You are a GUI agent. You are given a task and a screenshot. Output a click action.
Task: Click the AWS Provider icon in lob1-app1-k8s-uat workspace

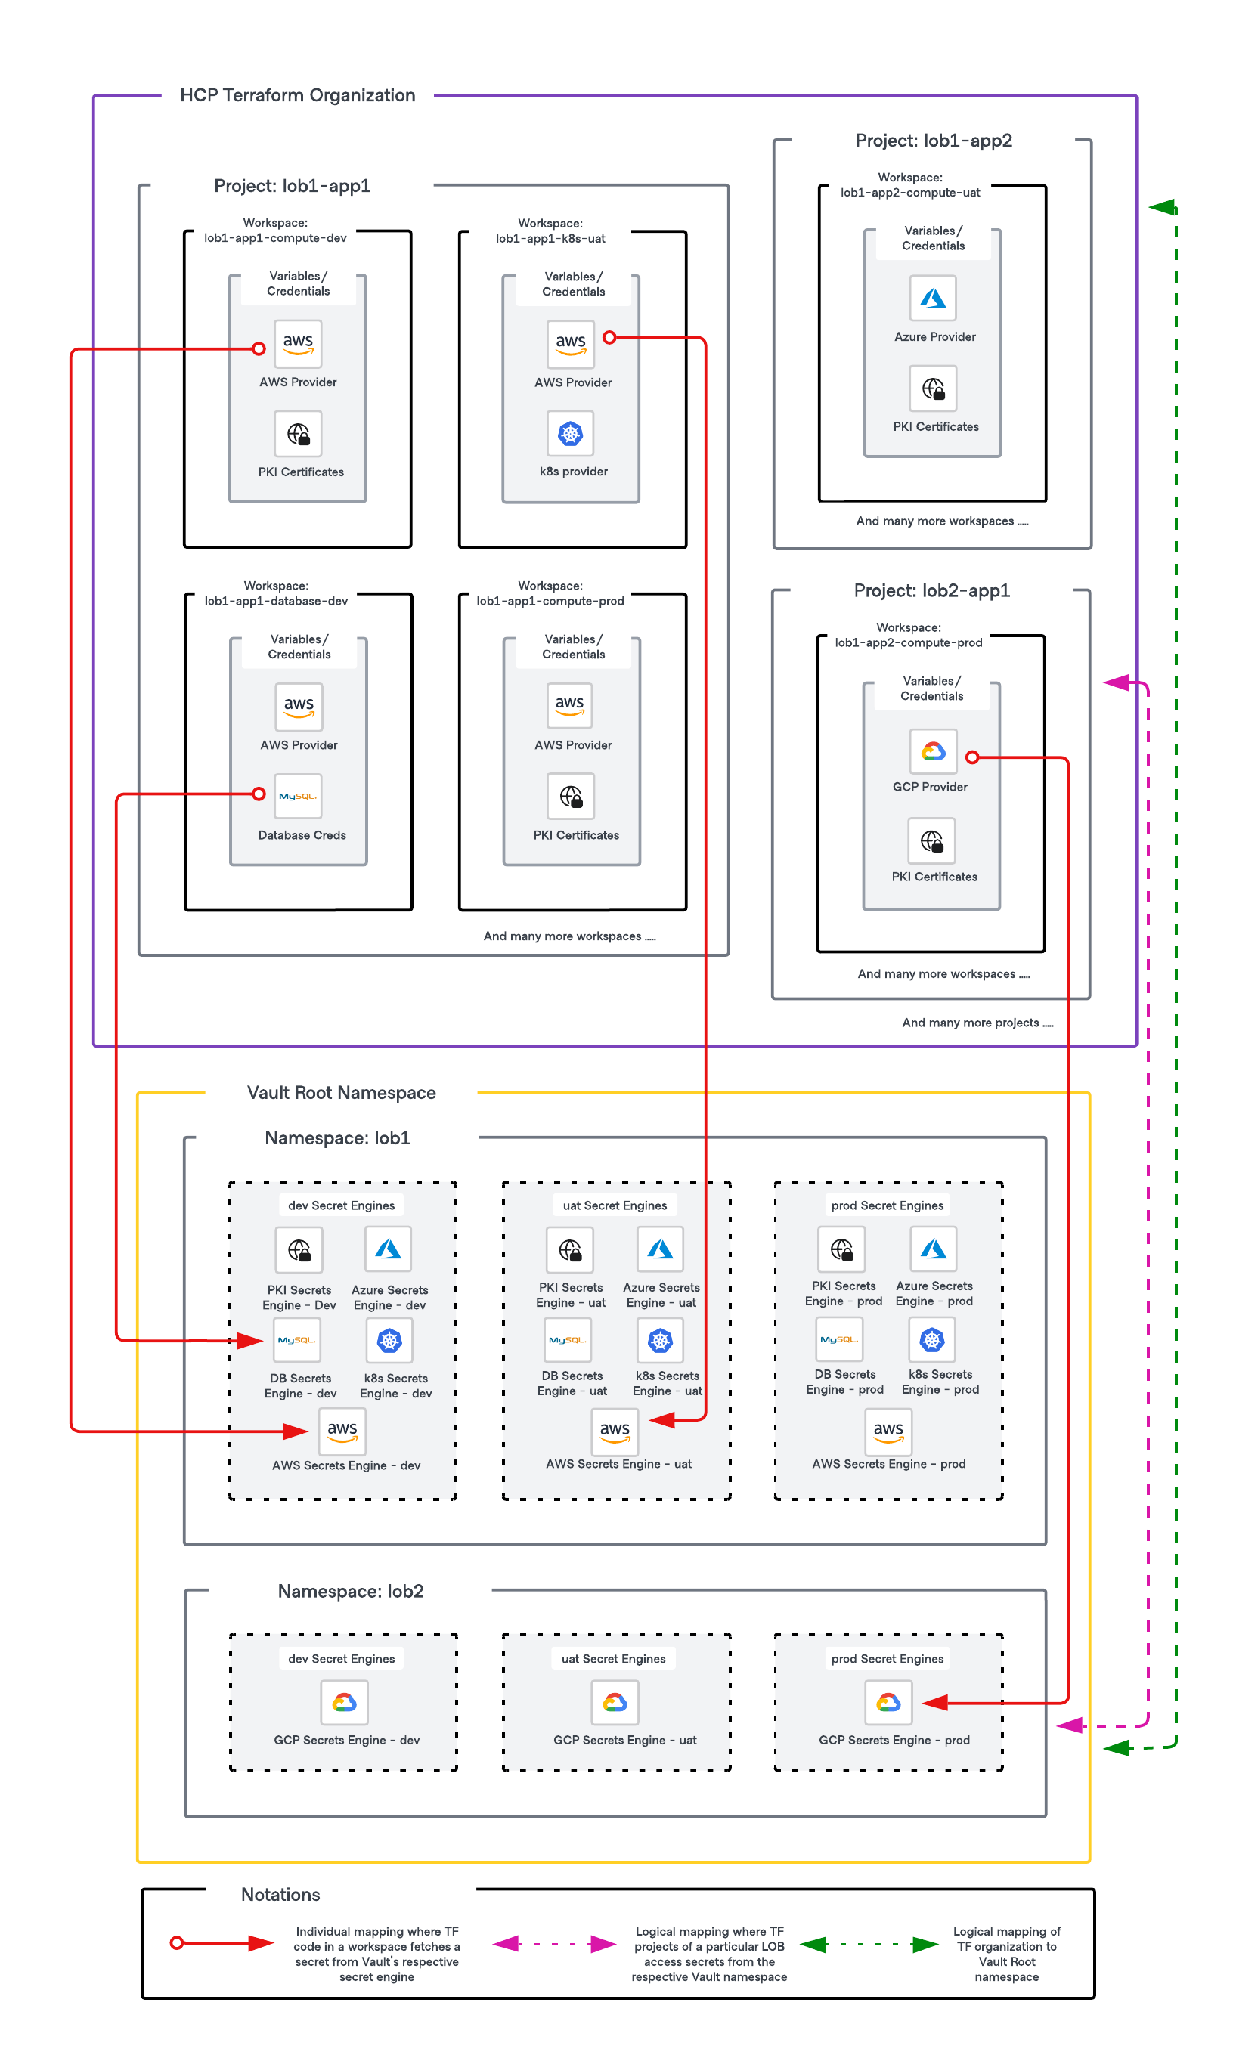coord(570,343)
